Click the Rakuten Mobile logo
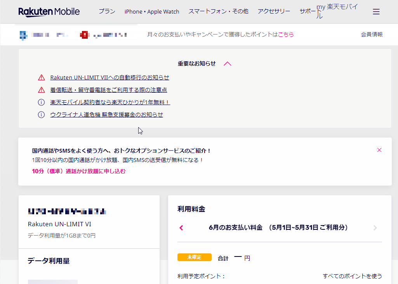The image size is (398, 284). (x=49, y=12)
